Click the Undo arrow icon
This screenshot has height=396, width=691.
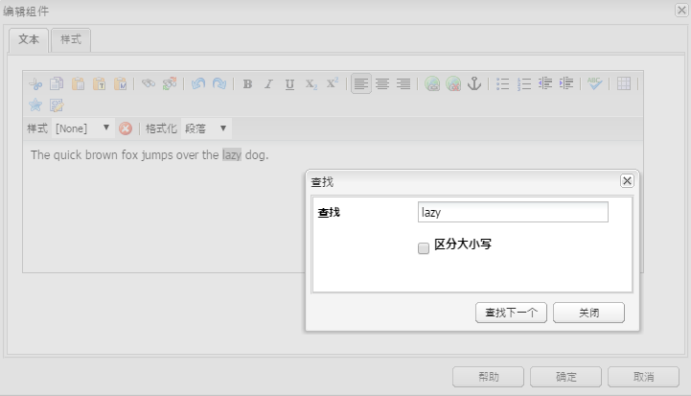tap(198, 83)
